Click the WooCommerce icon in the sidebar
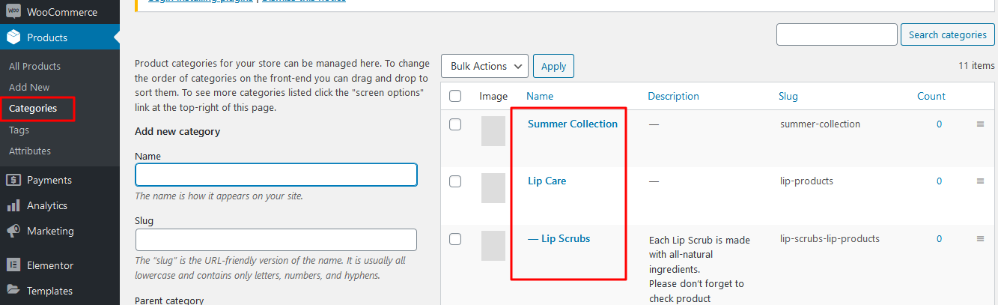The image size is (998, 305). click(13, 12)
